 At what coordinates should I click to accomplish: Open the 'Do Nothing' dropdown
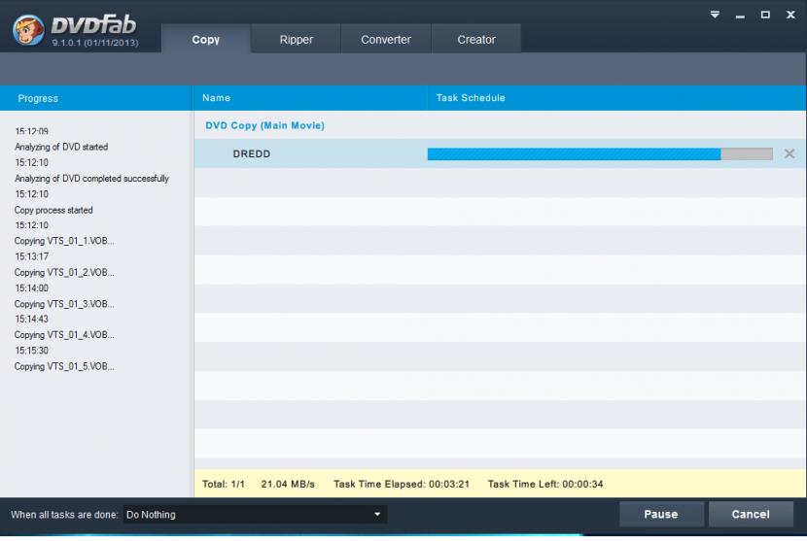[x=255, y=514]
